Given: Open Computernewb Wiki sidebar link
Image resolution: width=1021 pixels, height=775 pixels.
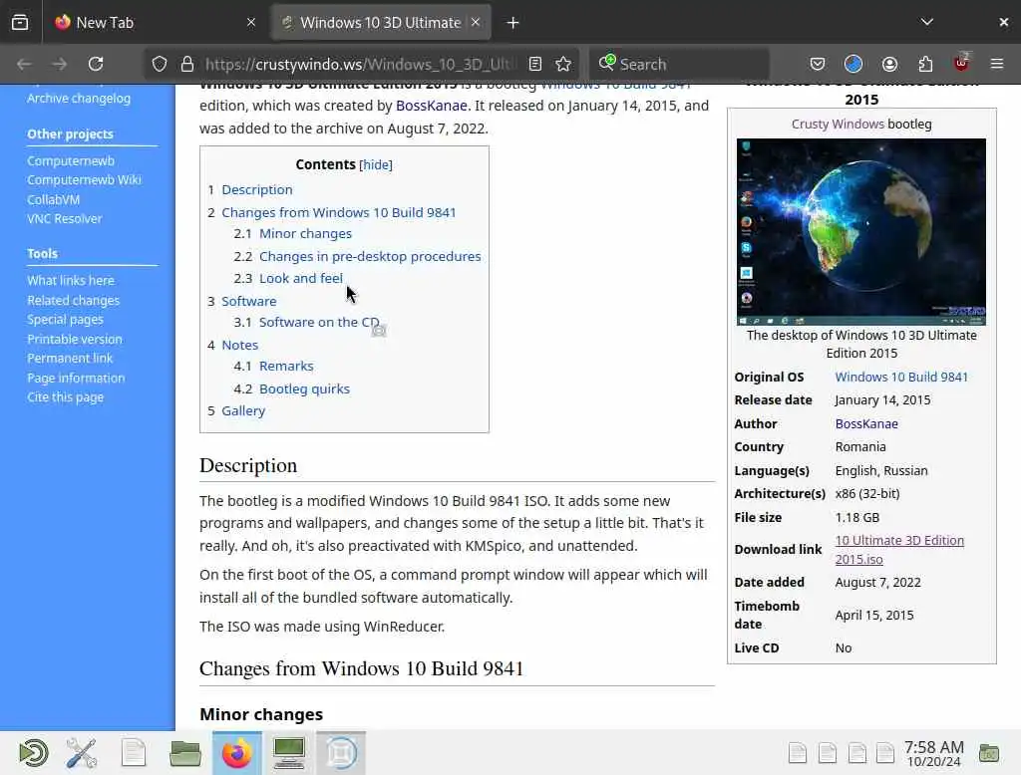Looking at the screenshot, I should [x=84, y=179].
